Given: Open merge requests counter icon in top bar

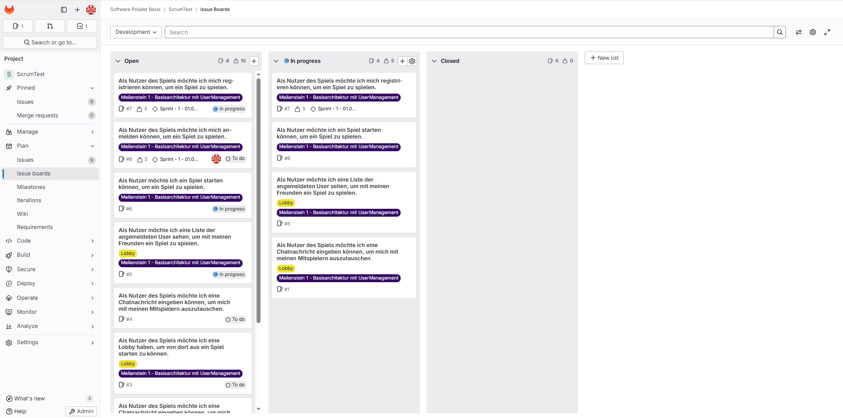Looking at the screenshot, I should [50, 26].
